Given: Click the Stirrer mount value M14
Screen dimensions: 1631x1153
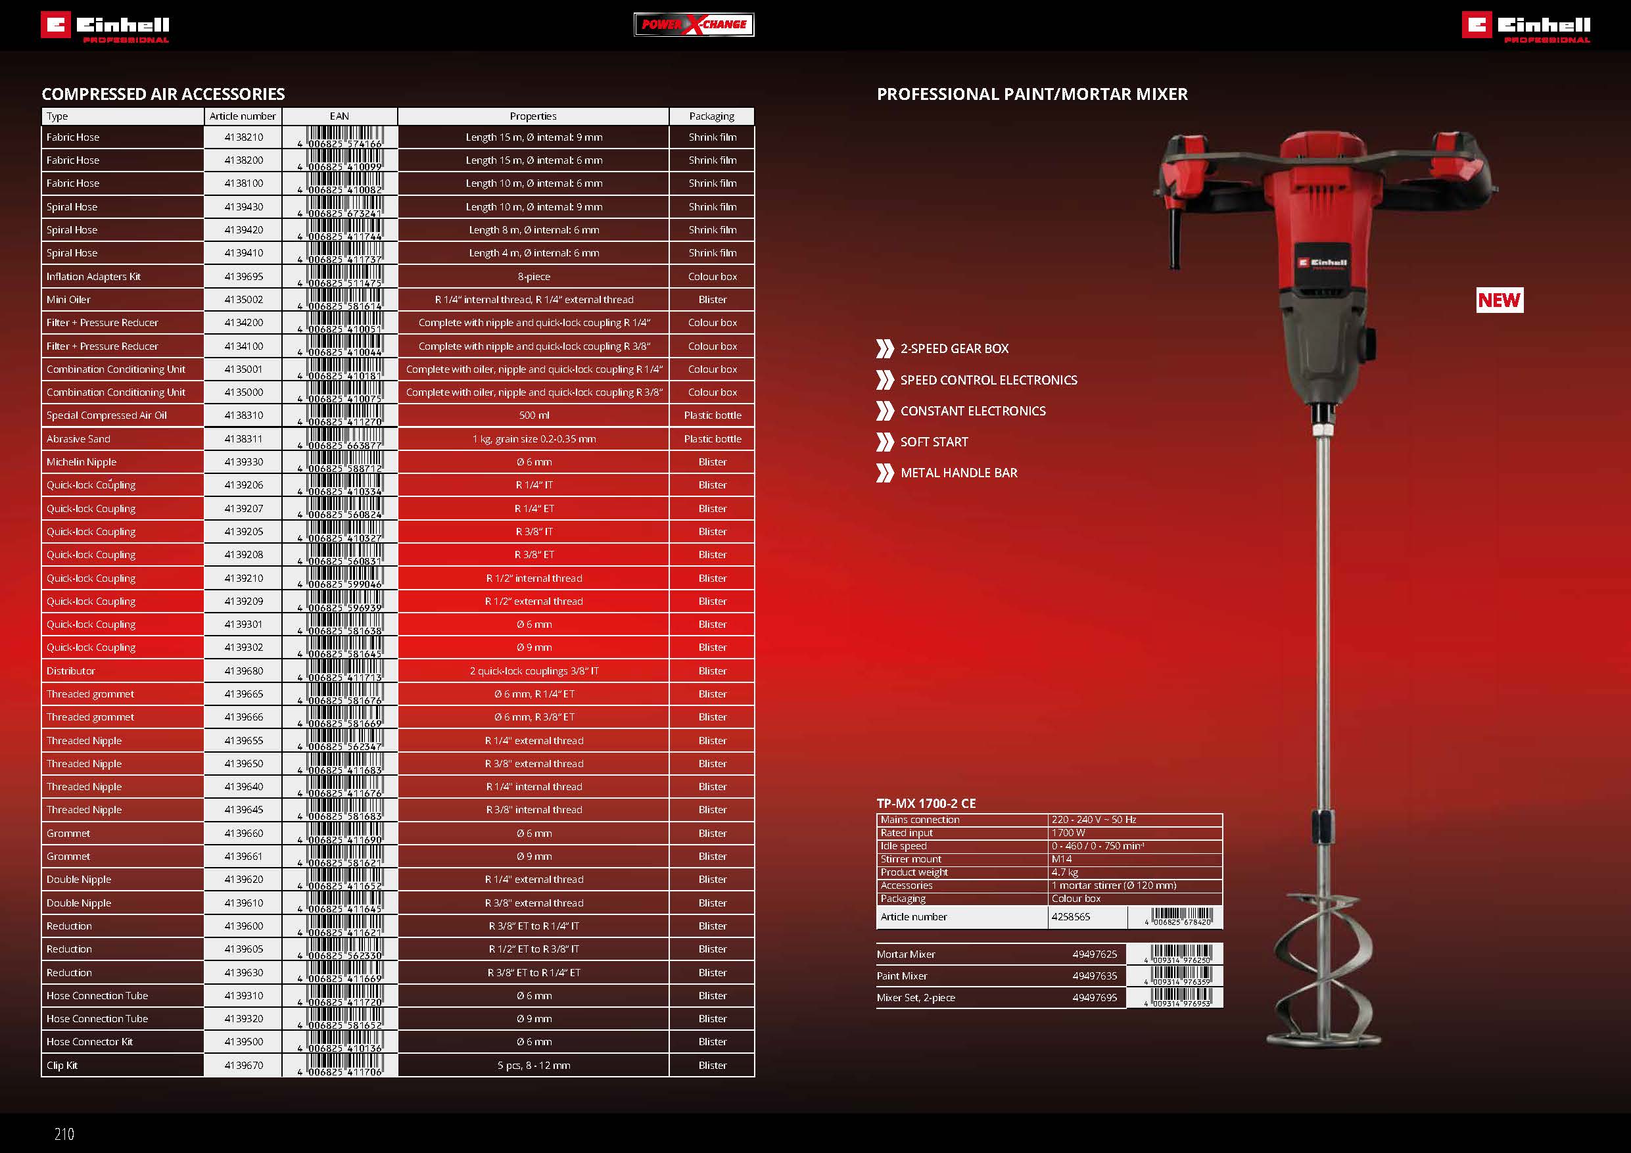Looking at the screenshot, I should tap(1062, 859).
